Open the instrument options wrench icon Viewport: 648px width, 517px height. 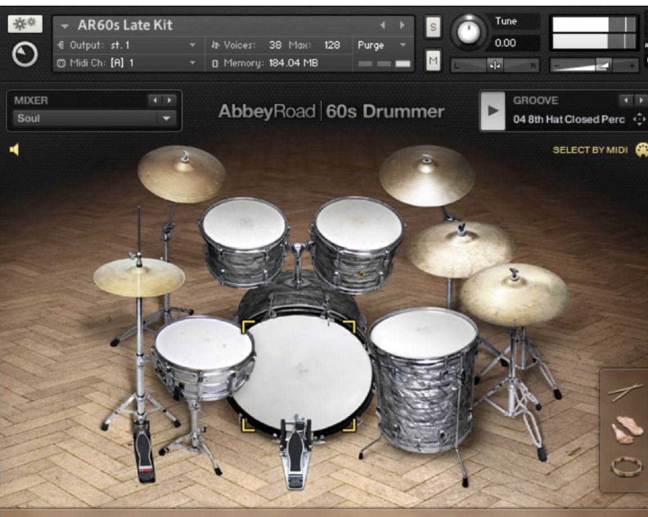[x=25, y=24]
